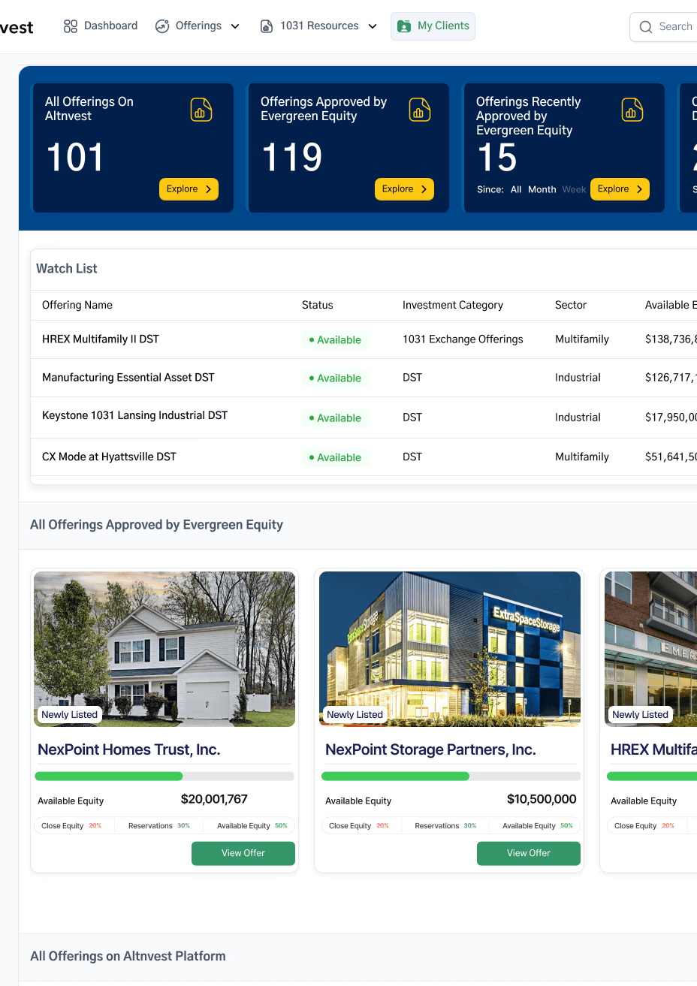
Task: Click the 15 recently approved count
Action: [x=497, y=158]
